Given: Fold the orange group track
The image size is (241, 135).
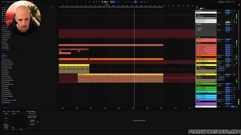Looking at the screenshot, I should point(197,55).
